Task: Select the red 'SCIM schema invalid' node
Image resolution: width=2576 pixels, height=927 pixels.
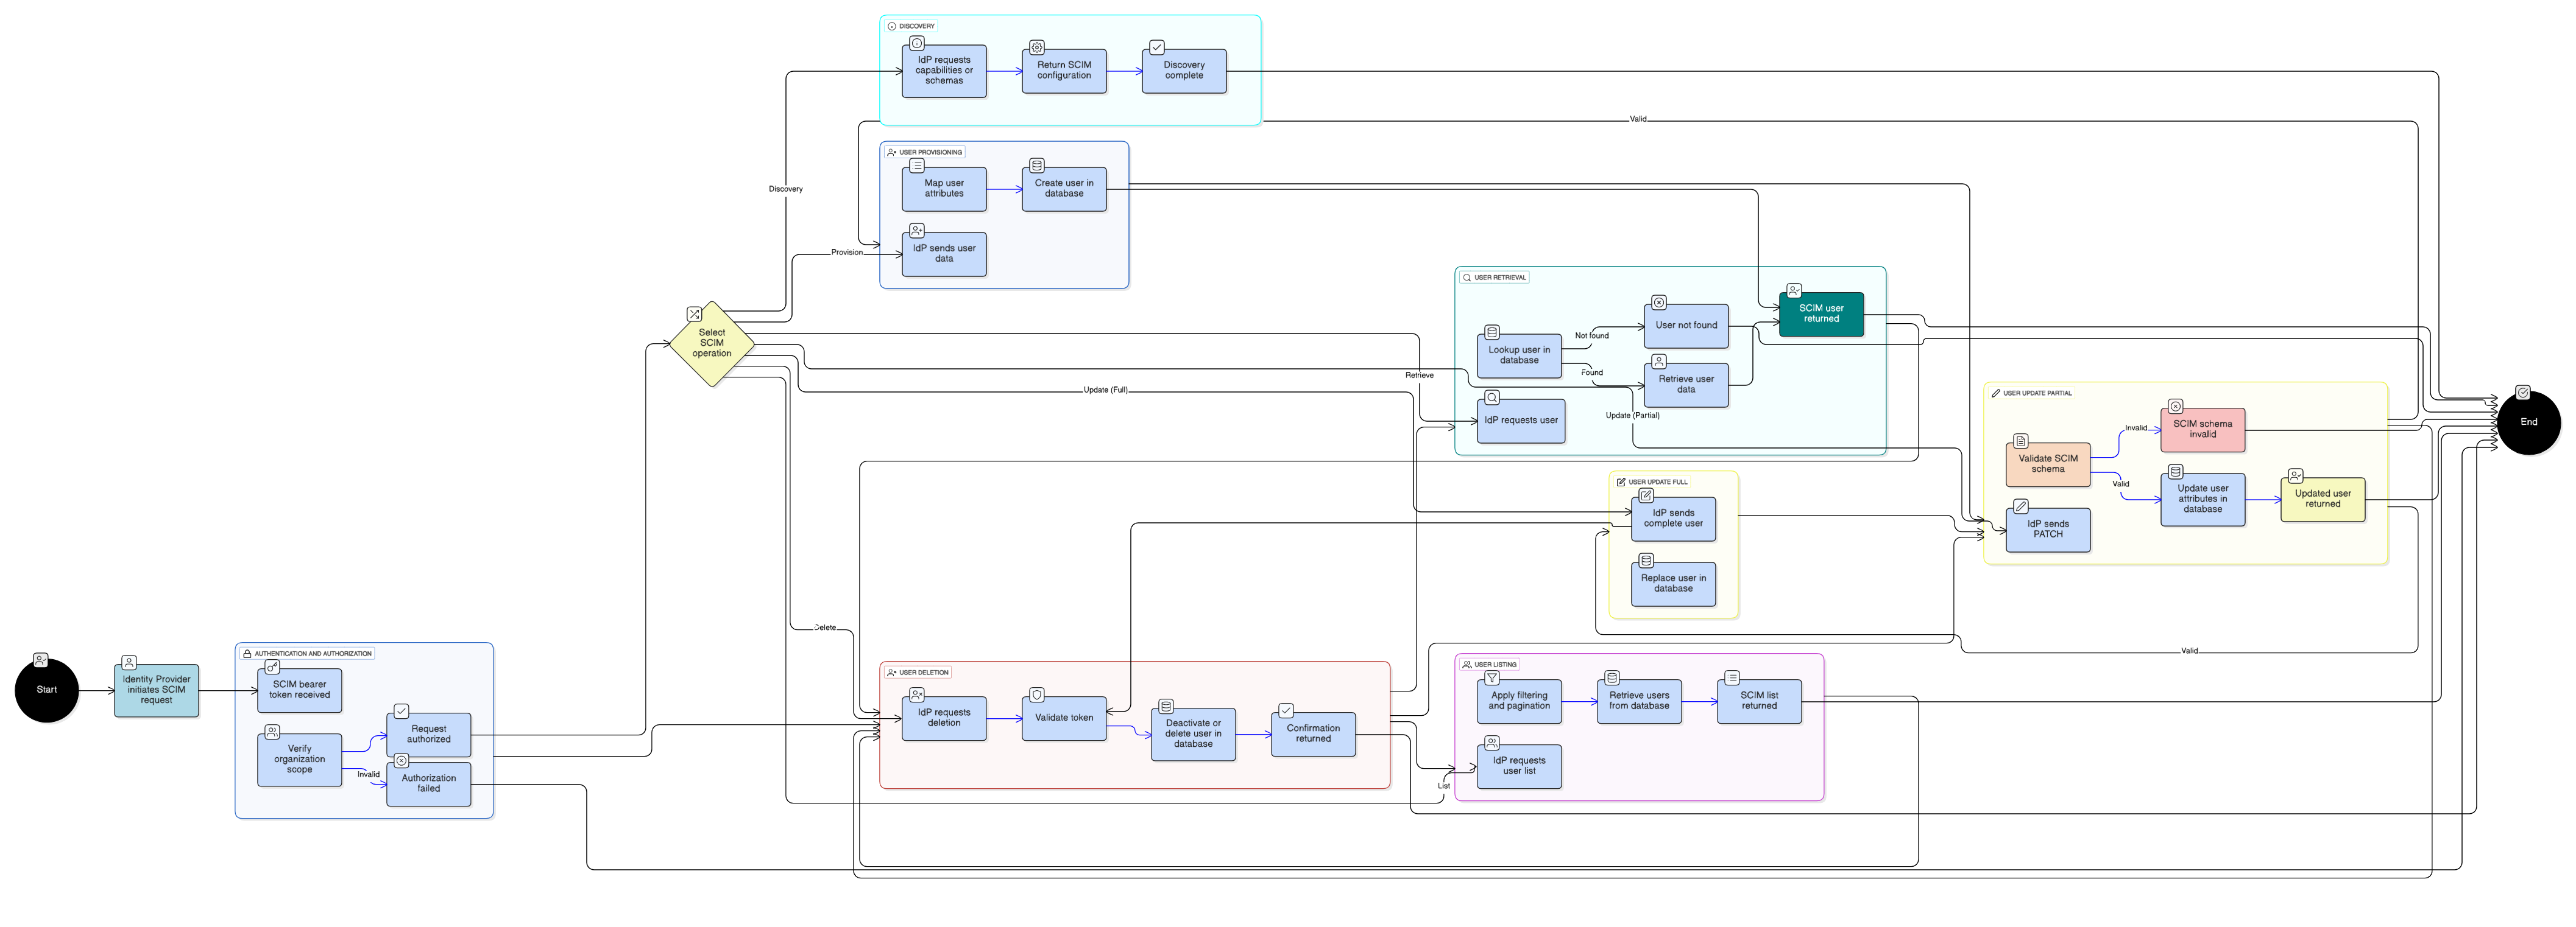Action: (x=2202, y=430)
